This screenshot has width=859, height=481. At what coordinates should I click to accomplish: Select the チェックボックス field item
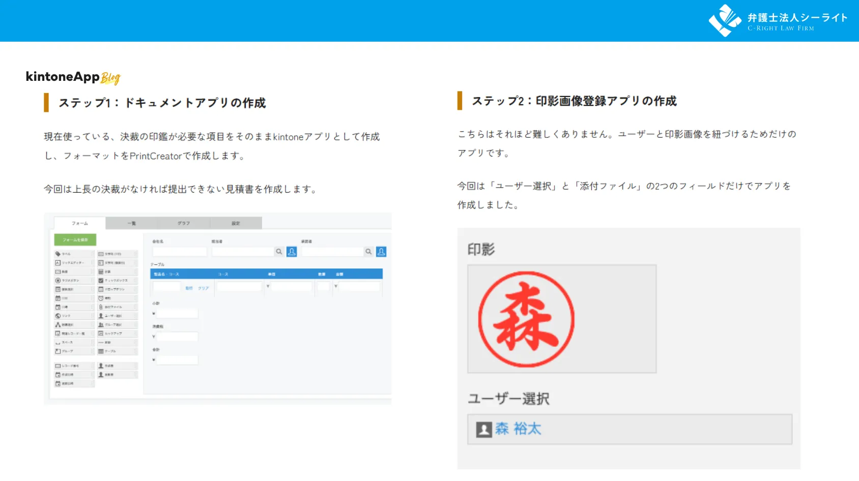(117, 280)
